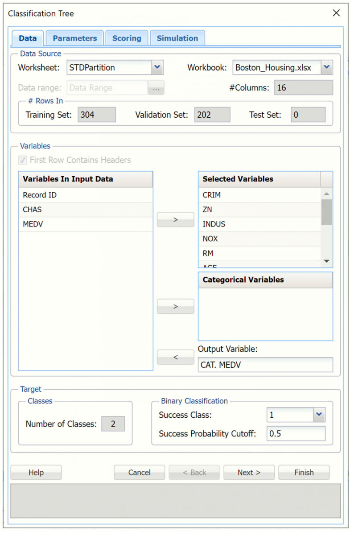Go to the Simulation tab
This screenshot has height=535, width=354.
pyautogui.click(x=177, y=38)
